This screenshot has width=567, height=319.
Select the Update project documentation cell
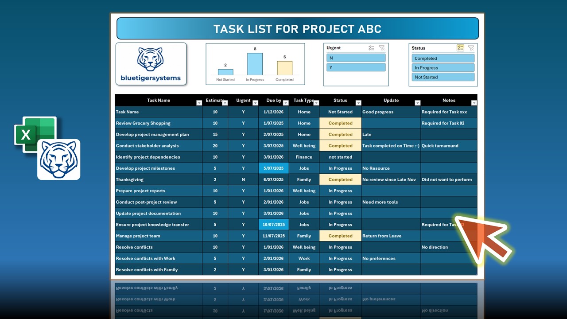159,213
